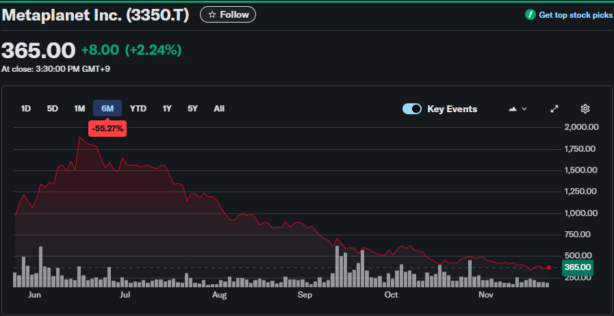
Task: Open Get top stock picks link
Action: click(575, 14)
